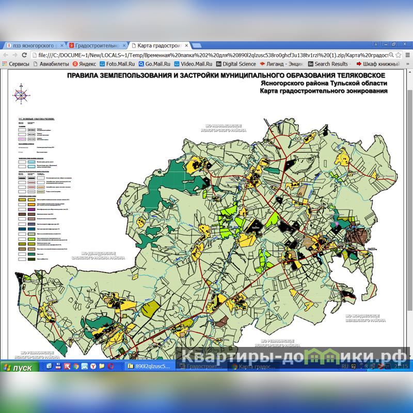The width and height of the screenshot is (413, 413).
Task: Bookmark this page with the star icon
Action: tap(399, 55)
